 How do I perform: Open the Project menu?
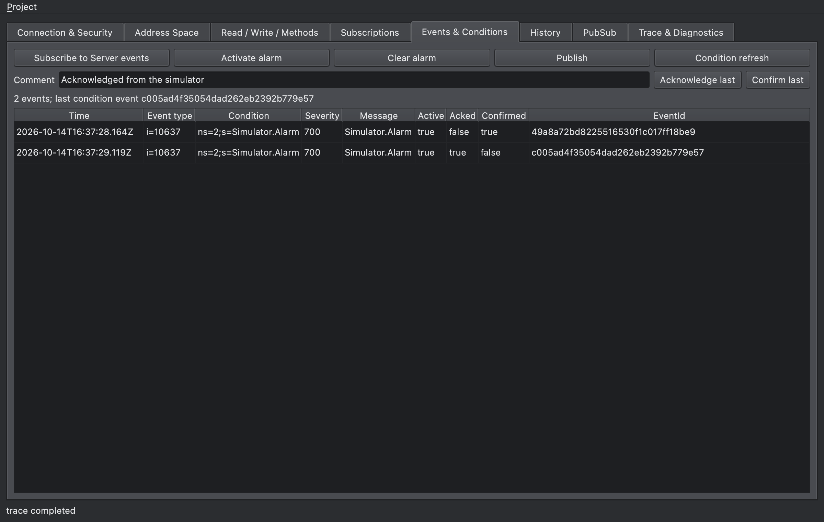click(22, 7)
